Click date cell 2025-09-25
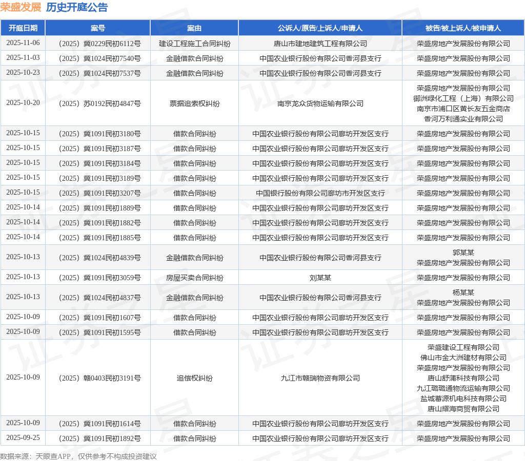The height and width of the screenshot is (461, 525). coord(23,437)
